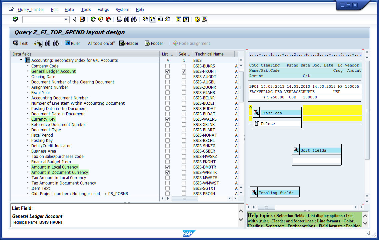Click the Trash can tool icon
The width and height of the screenshot is (379, 240).
(256, 113)
